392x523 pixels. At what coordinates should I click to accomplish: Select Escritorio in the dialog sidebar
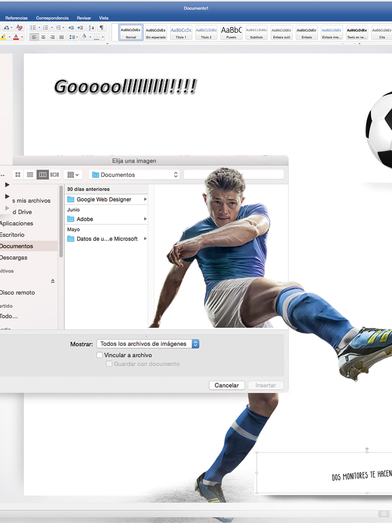[x=12, y=235]
